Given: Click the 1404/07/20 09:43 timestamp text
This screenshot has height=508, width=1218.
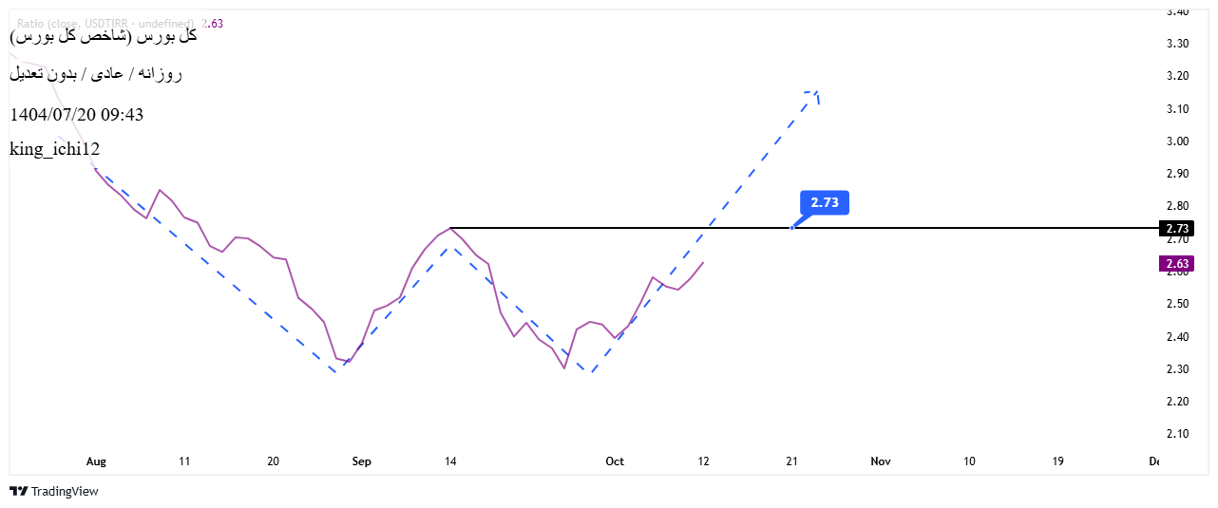Looking at the screenshot, I should 76,115.
